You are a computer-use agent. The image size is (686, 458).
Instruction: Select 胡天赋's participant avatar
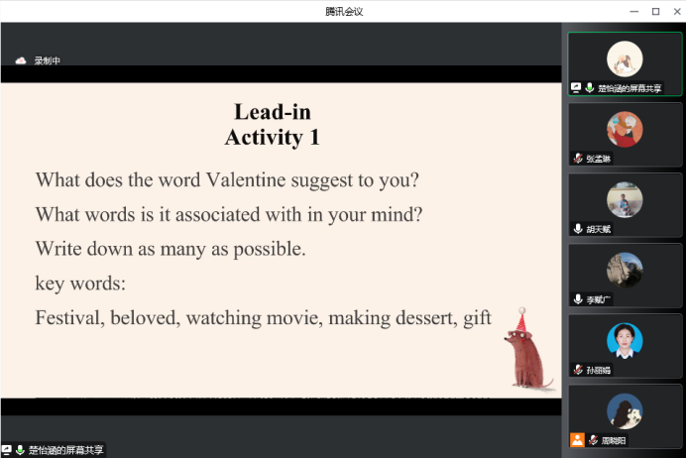(625, 199)
